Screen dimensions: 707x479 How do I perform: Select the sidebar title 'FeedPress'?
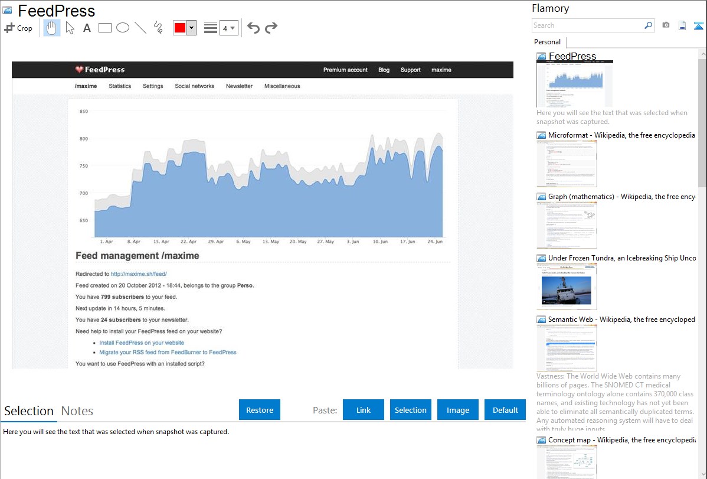tap(572, 56)
